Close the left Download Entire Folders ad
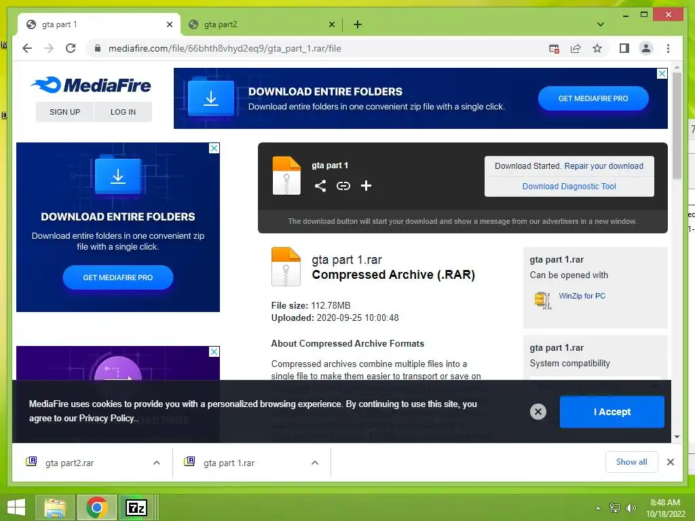Image resolution: width=695 pixels, height=521 pixels. pyautogui.click(x=214, y=148)
